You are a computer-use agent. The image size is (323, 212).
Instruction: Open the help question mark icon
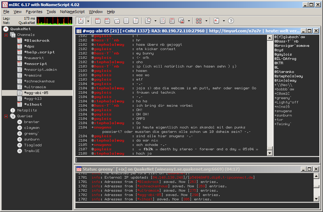[x=231, y=21]
